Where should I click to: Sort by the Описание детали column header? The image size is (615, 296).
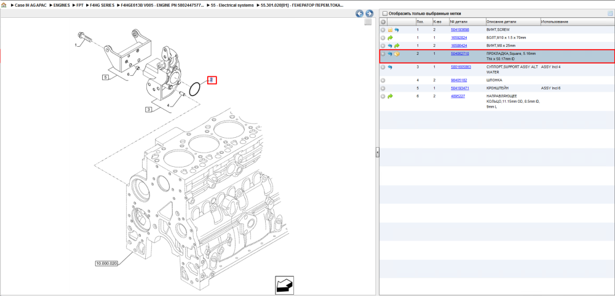(512, 22)
